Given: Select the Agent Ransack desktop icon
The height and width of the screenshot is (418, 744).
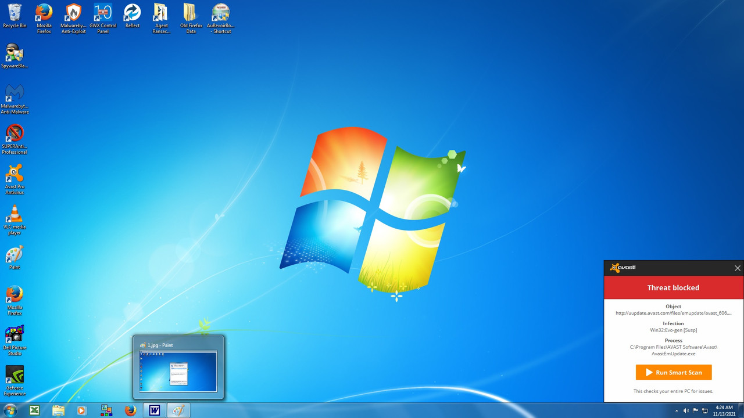Looking at the screenshot, I should pyautogui.click(x=161, y=19).
